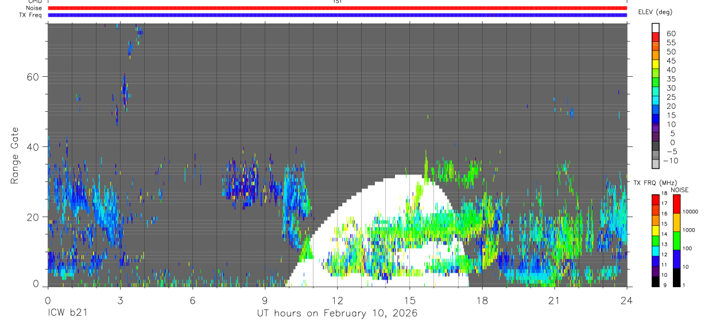Pick the amber swatch in the NOISE scale

[x=676, y=222]
